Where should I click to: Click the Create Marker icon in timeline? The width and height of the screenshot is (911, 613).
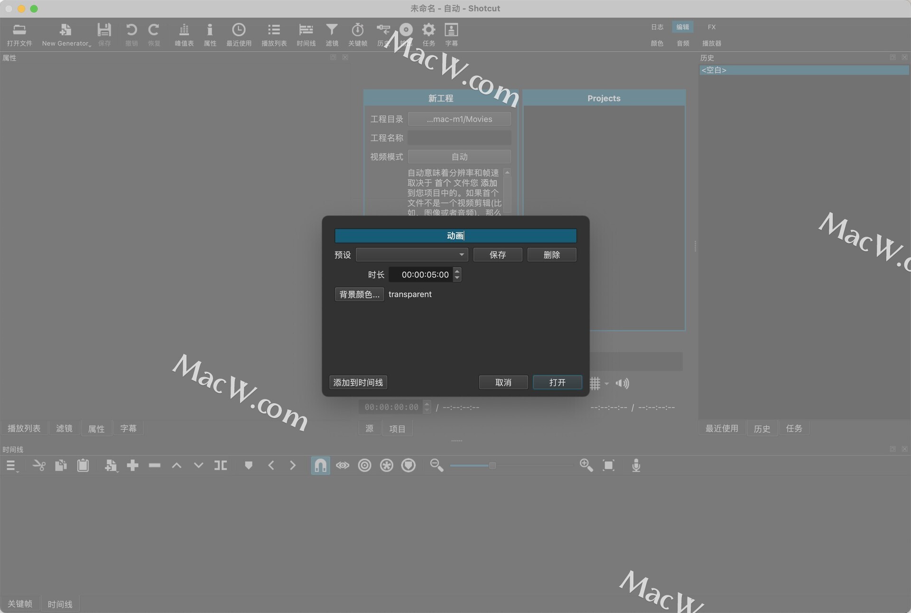point(248,465)
